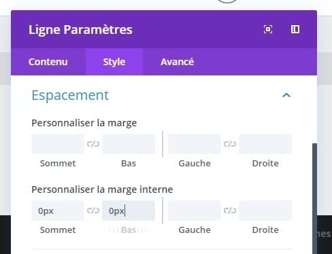
Task: Click the margin Sommet input field
Action: pyautogui.click(x=58, y=144)
